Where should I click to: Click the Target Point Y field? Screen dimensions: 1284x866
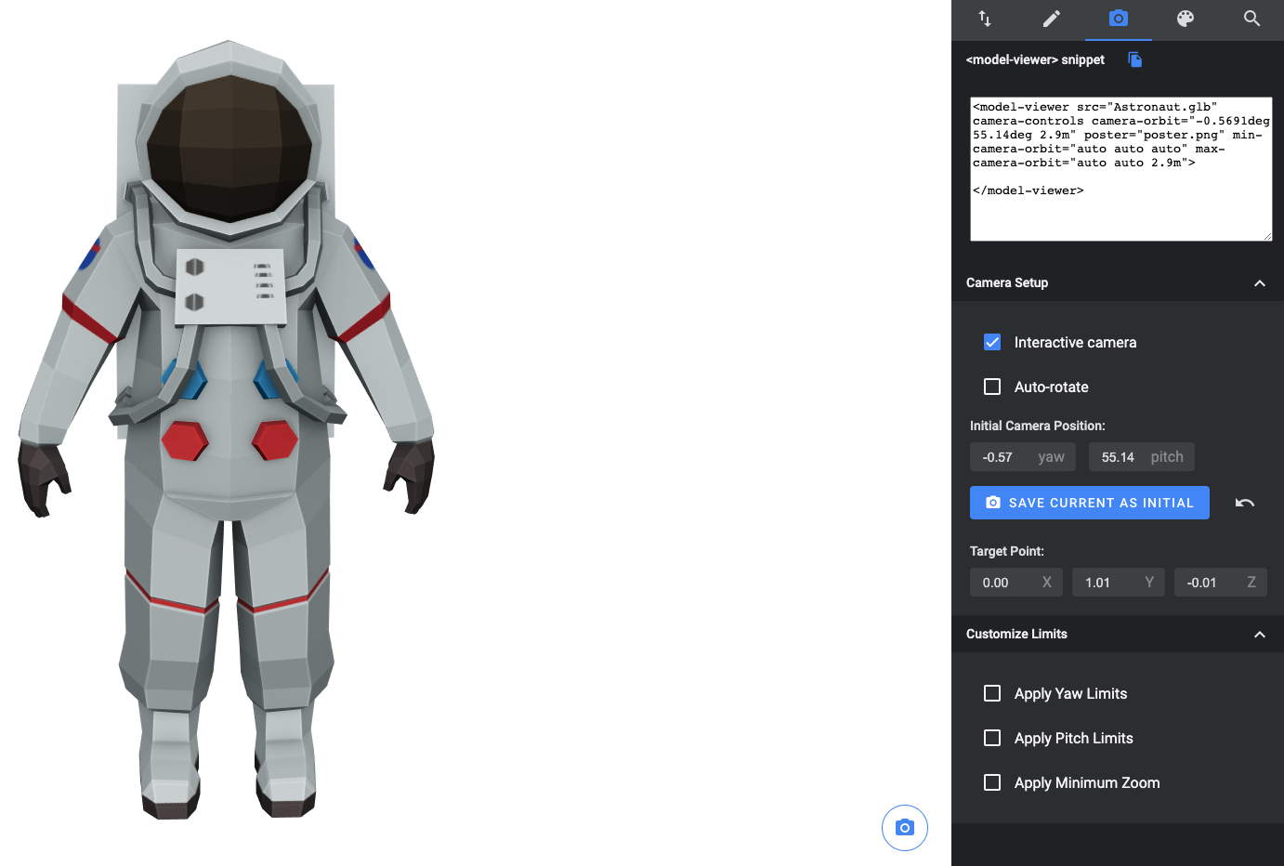coord(1106,582)
